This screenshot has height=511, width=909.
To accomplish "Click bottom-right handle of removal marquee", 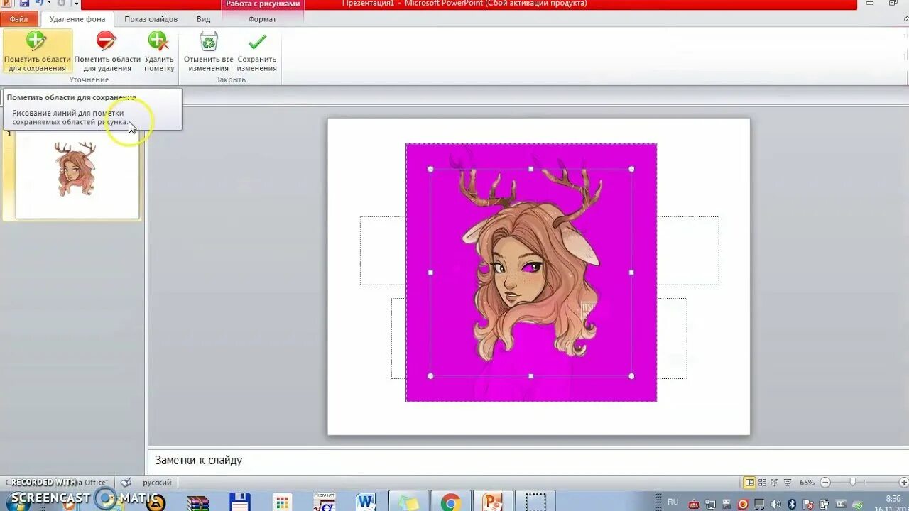I will click(631, 376).
